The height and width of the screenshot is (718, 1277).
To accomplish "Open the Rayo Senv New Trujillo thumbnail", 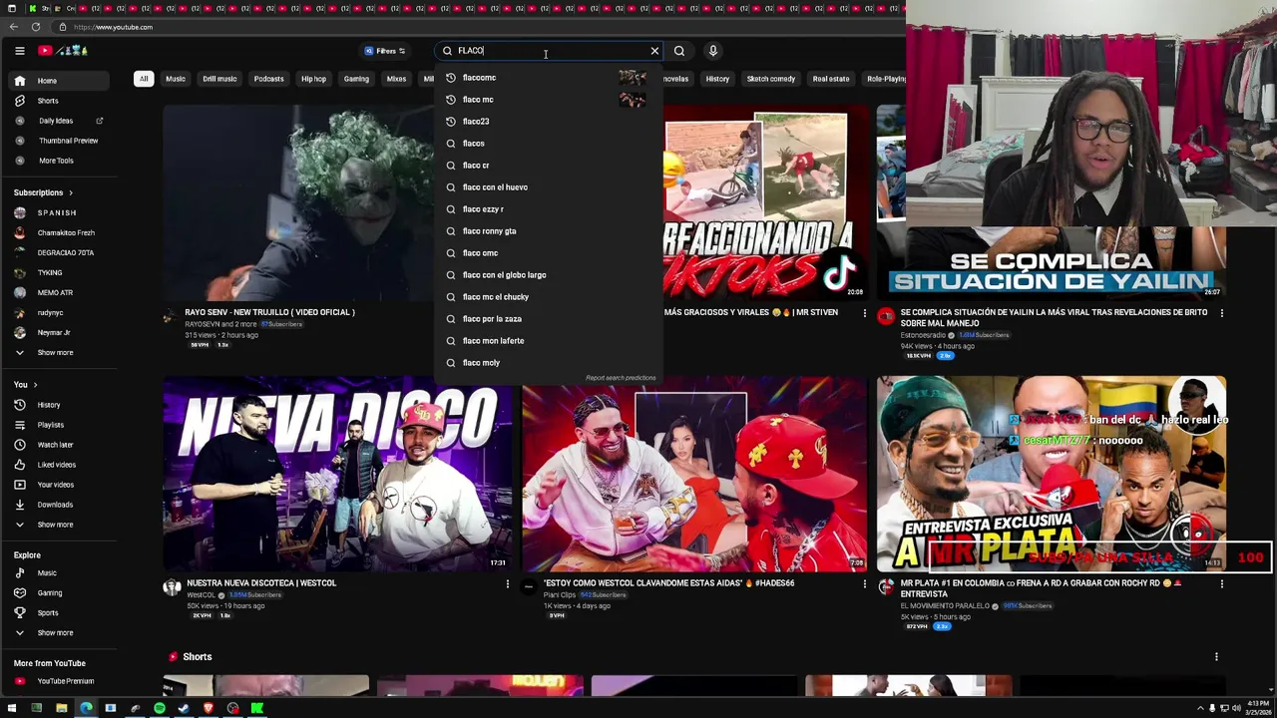I will [x=299, y=202].
